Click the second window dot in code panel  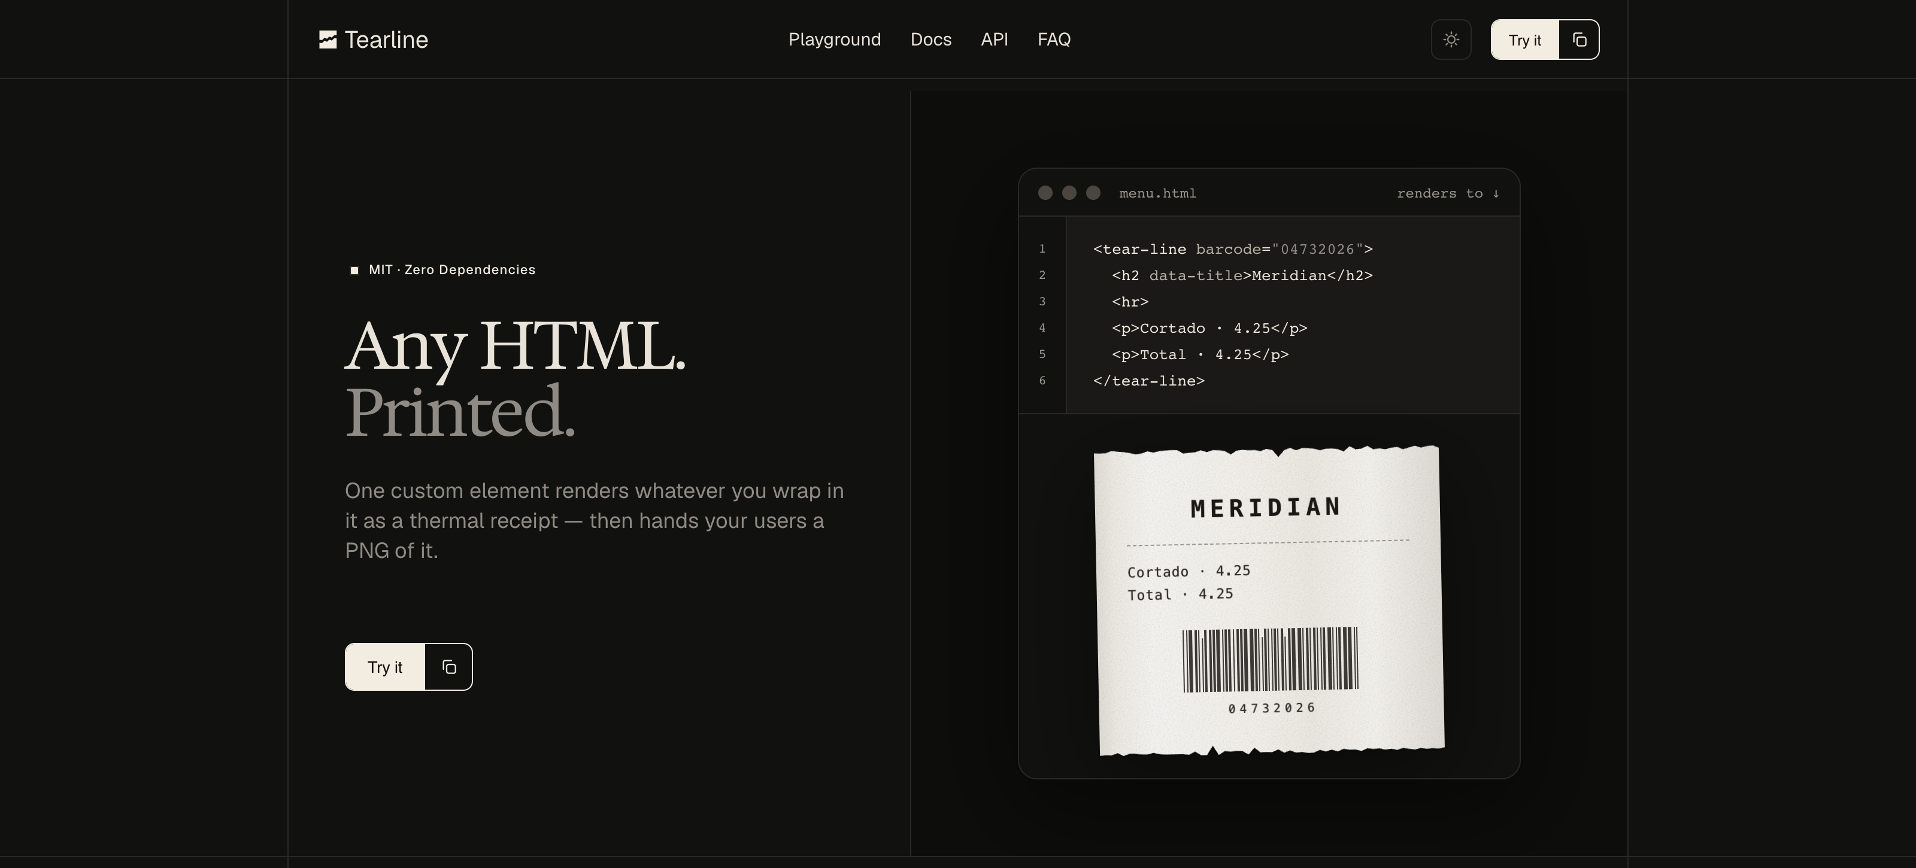click(x=1069, y=193)
